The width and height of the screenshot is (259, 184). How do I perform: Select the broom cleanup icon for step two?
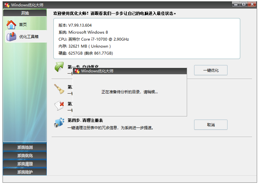pyautogui.click(x=58, y=89)
